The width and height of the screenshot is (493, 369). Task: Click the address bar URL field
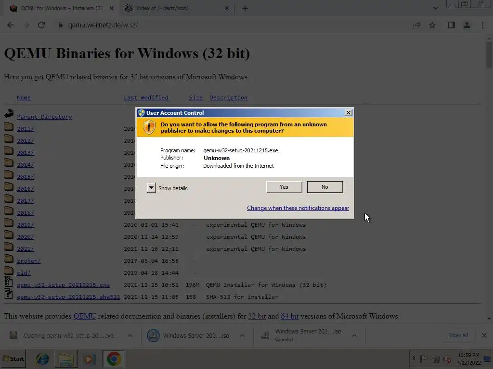pyautogui.click(x=233, y=25)
